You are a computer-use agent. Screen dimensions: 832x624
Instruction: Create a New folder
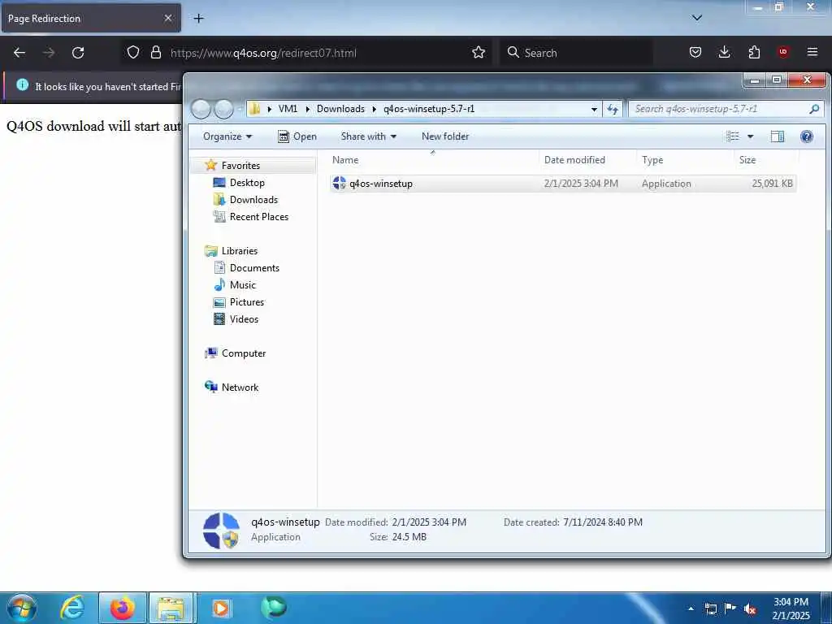coord(445,136)
